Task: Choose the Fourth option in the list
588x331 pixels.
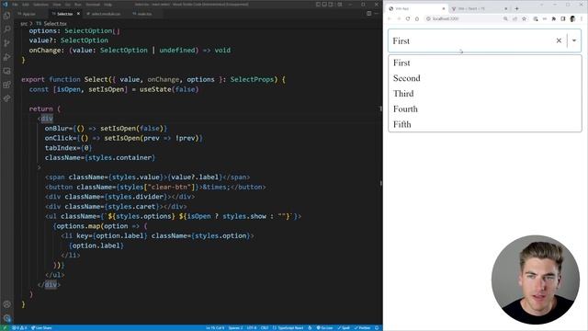Action: (485, 108)
